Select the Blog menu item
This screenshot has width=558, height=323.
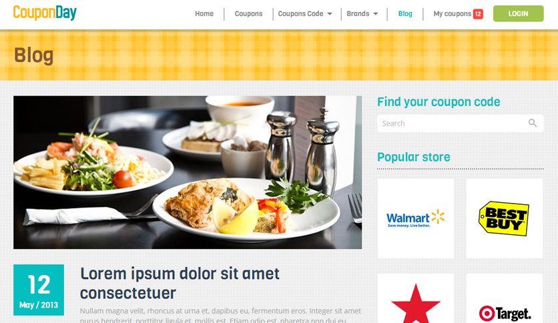point(405,13)
